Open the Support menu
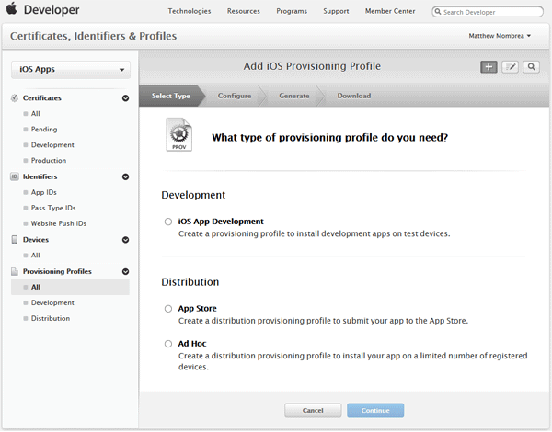Image resolution: width=552 pixels, height=432 pixels. click(x=336, y=11)
